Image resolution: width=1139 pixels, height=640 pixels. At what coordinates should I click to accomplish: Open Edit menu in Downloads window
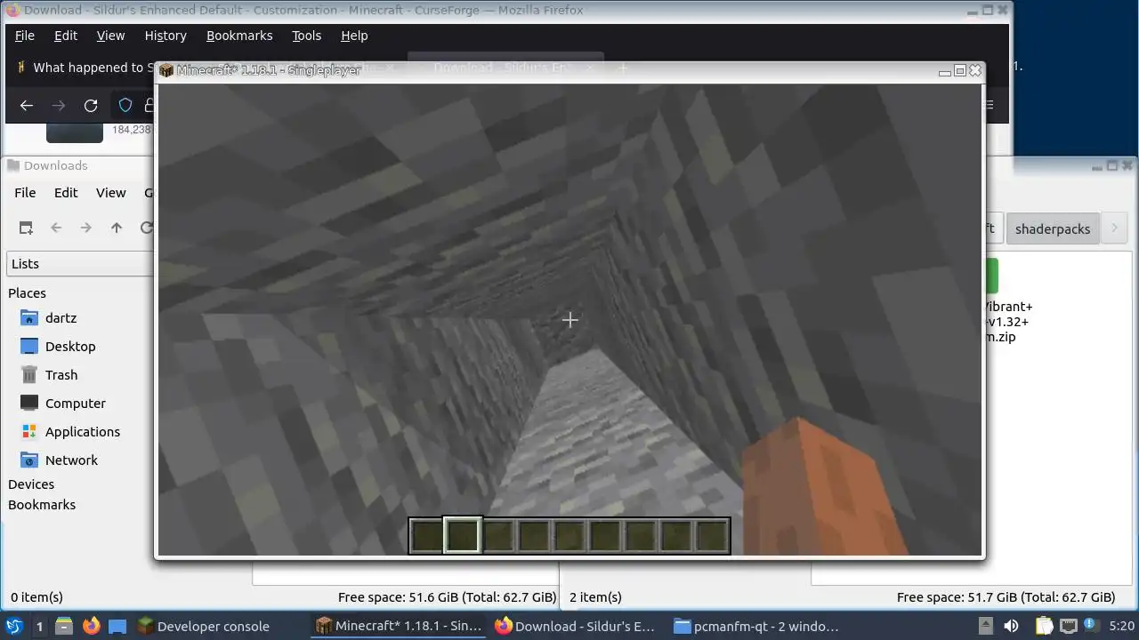66,193
